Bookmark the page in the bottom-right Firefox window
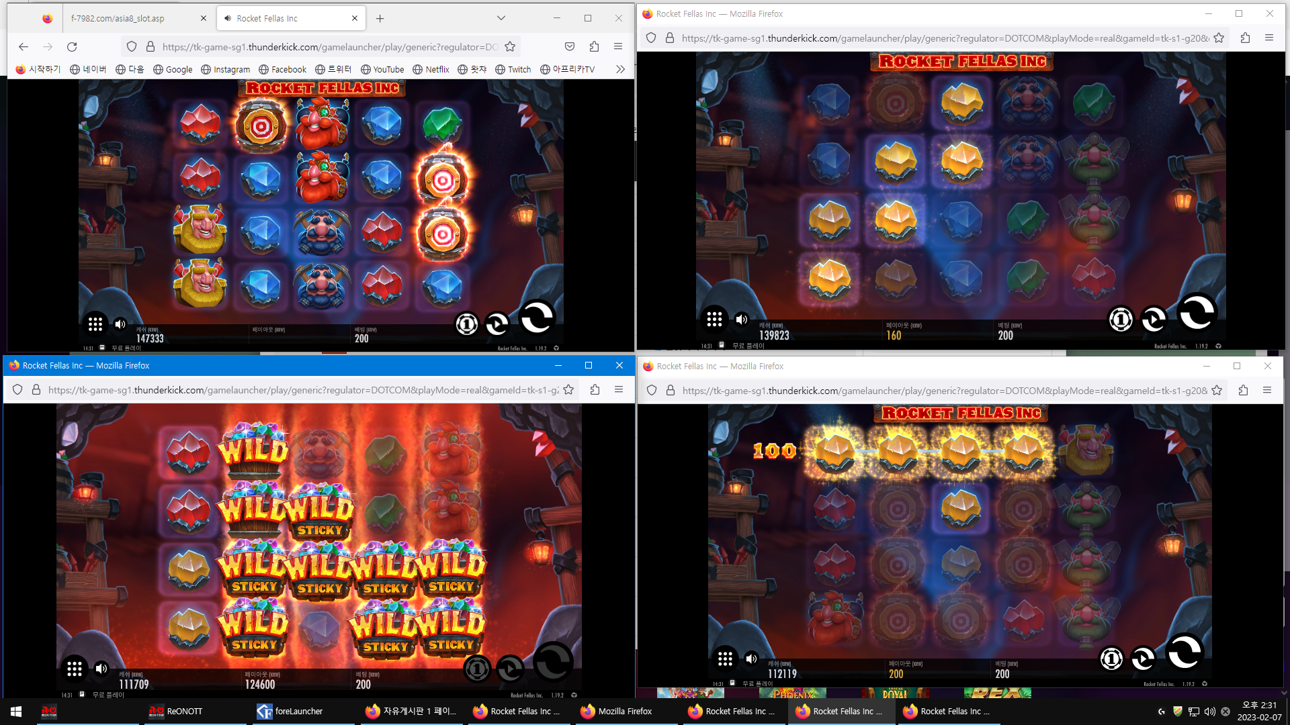 [x=1217, y=390]
